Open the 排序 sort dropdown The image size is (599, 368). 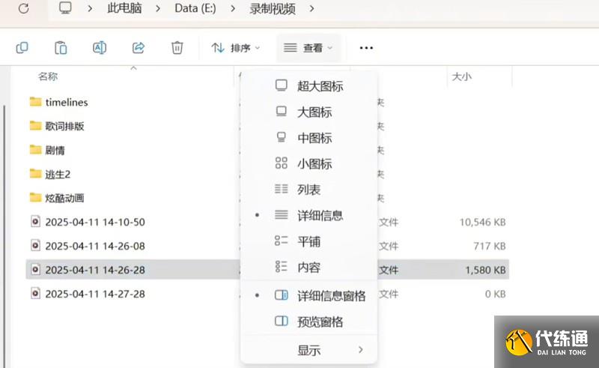coord(235,48)
